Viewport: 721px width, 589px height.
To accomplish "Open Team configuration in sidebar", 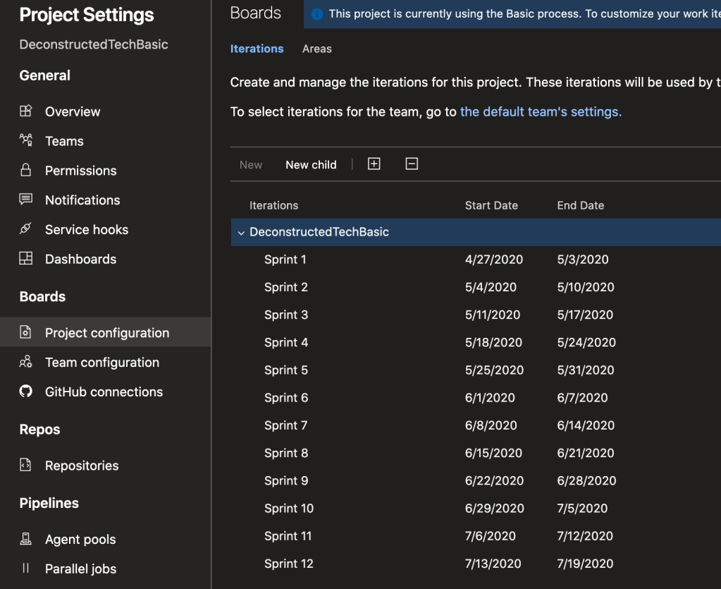I will (x=101, y=363).
